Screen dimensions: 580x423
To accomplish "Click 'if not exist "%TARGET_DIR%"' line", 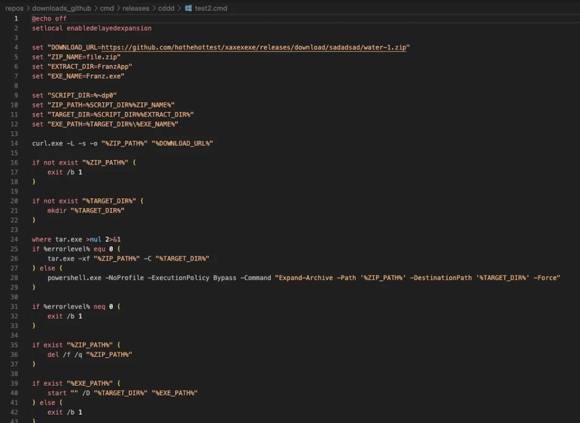I will pyautogui.click(x=88, y=201).
